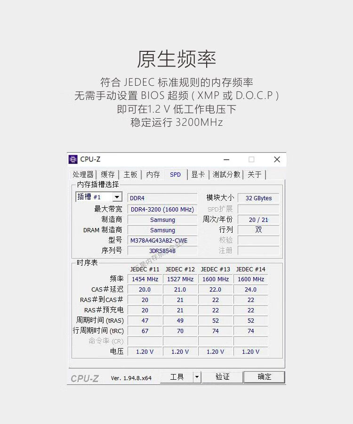353x424 pixels.
Task: Click the 20.0 CAS latency cell
Action: (145, 289)
